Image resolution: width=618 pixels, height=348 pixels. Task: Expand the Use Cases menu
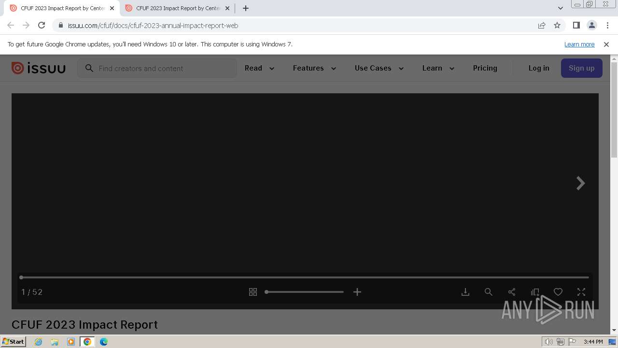pos(379,68)
